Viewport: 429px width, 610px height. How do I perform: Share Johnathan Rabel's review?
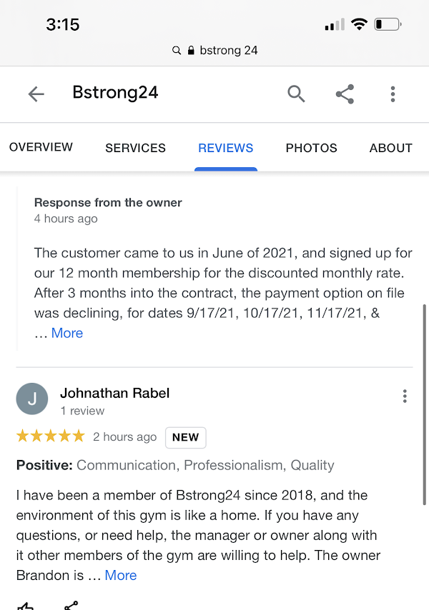click(71, 606)
